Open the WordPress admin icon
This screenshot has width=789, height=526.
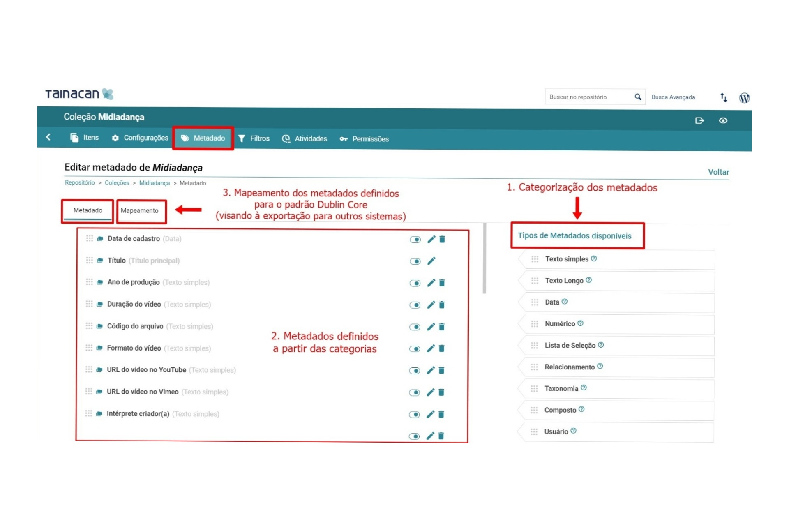744,97
